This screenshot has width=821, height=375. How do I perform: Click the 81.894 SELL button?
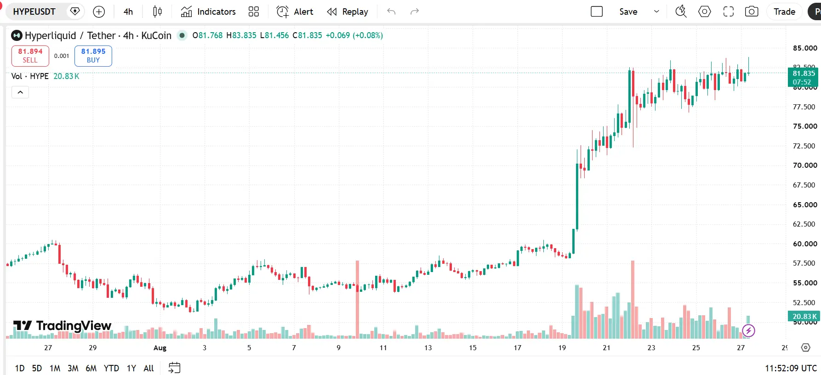(30, 56)
